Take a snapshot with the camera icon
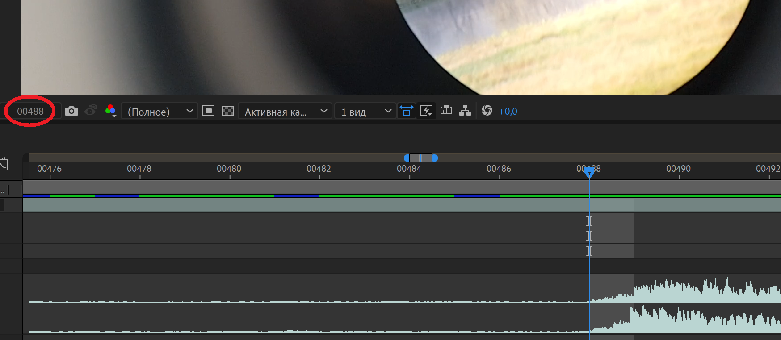781x340 pixels. [71, 111]
